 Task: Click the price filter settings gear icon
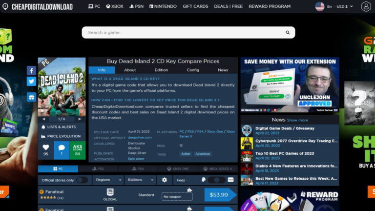pos(164,180)
